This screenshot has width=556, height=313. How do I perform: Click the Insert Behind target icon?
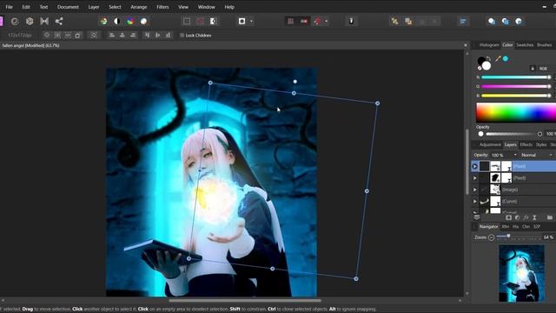pos(492,21)
